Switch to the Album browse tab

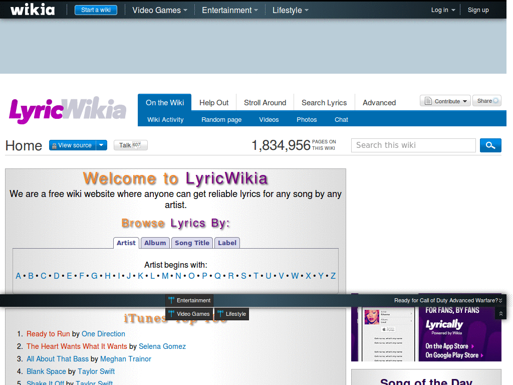tap(155, 243)
